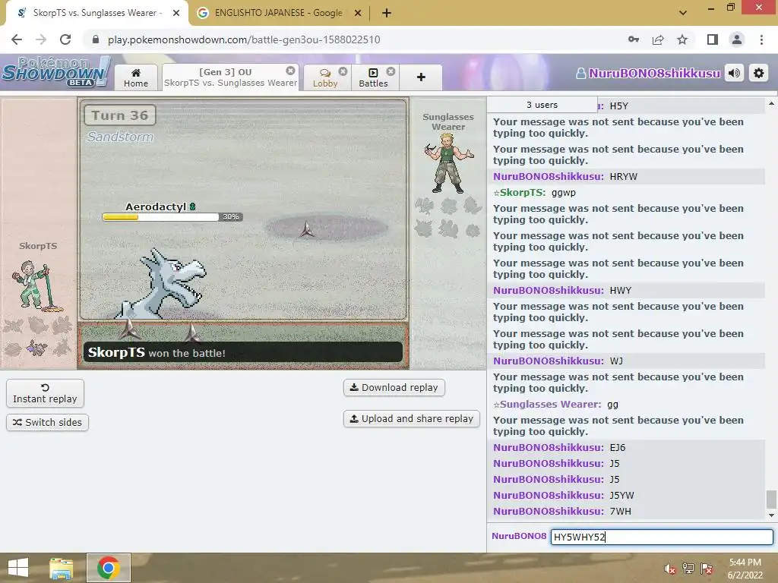Switch to ENGLISHTO JAPANESE Google tab
The height and width of the screenshot is (583, 778).
pos(278,13)
